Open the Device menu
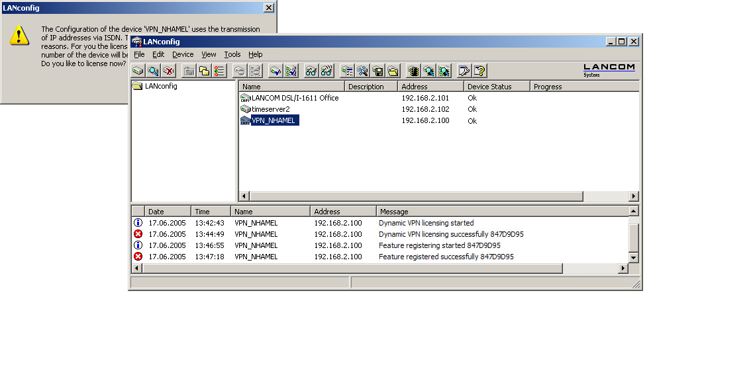751x375 pixels. [x=183, y=54]
